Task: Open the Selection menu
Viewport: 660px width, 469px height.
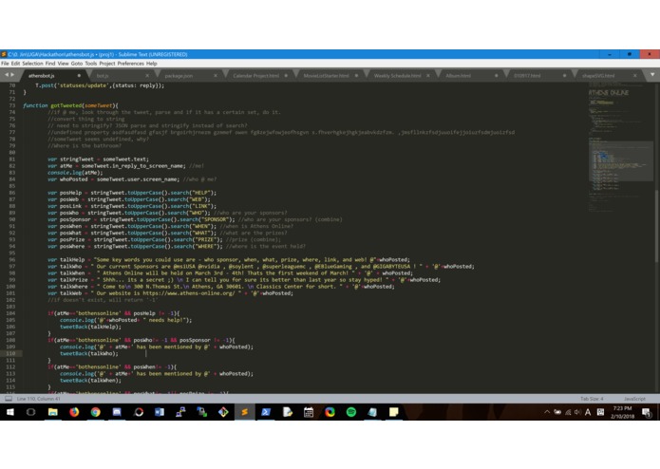Action: [x=32, y=64]
